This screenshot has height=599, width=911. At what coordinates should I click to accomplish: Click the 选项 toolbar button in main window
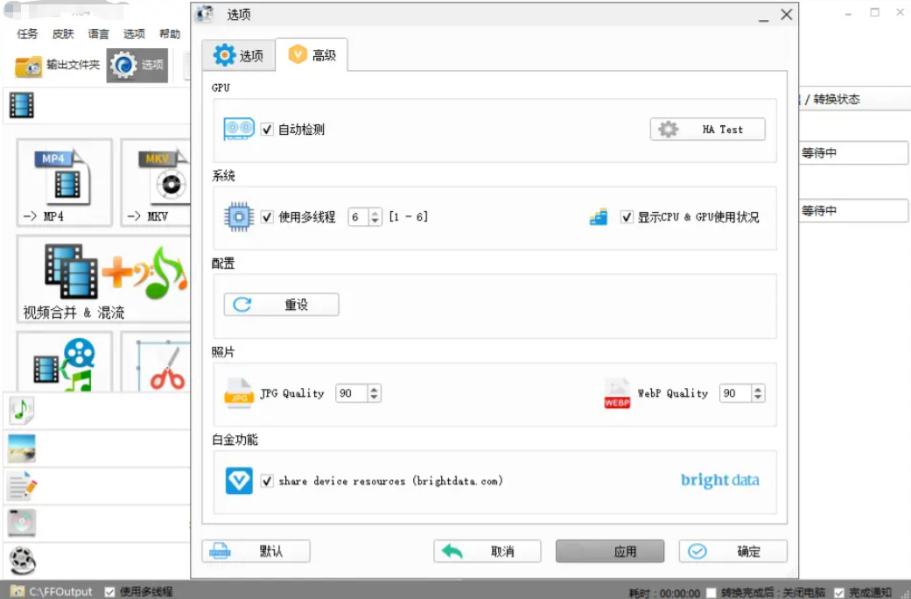tap(137, 65)
